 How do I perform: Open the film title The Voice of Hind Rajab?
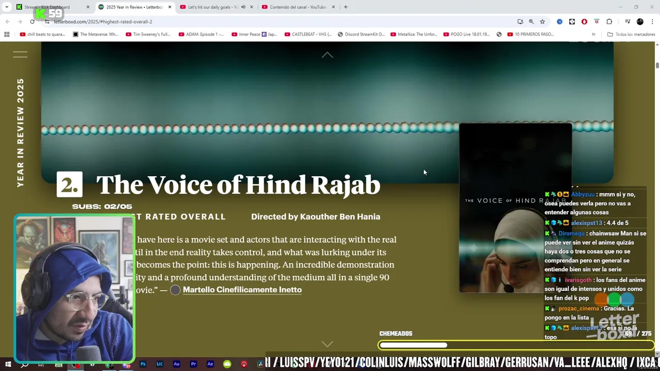tap(238, 185)
